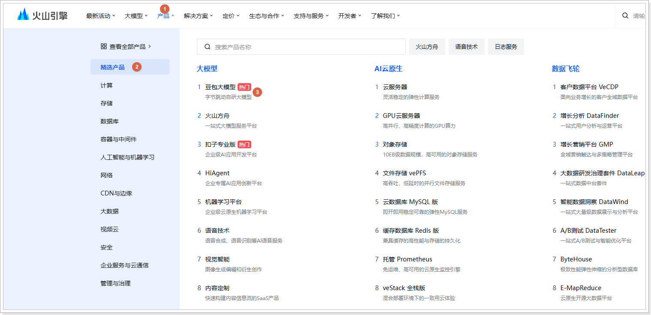Open 机器学习平台 product link
This screenshot has height=315, width=651.
click(x=223, y=202)
